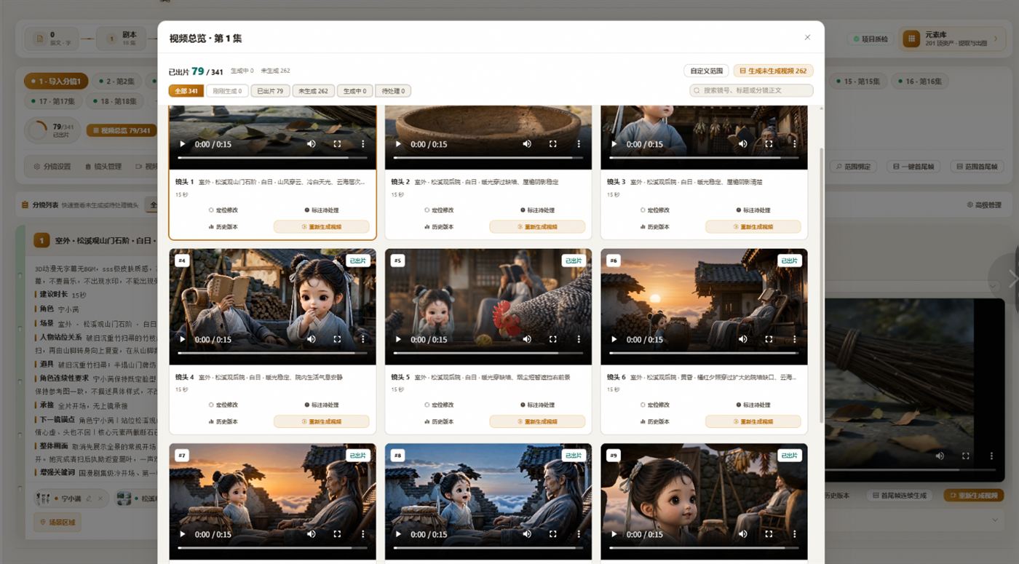
Task: Play video #9
Action: 614,534
